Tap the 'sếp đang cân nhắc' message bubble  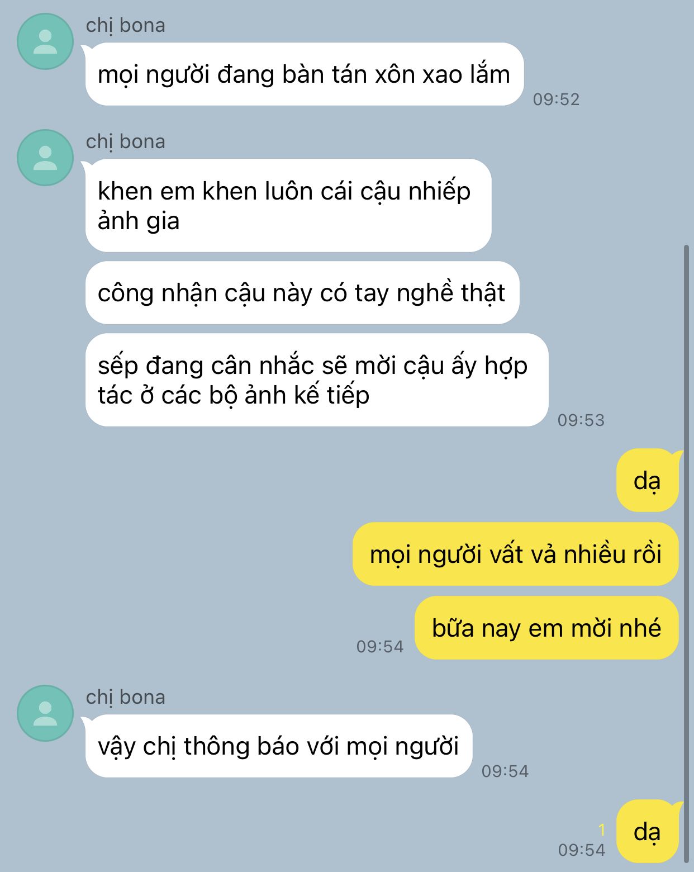316,380
